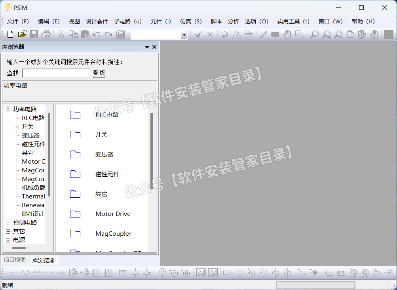This screenshot has height=290, width=397.
Task: Open the RLC电路 folder in list
Action: coord(106,115)
